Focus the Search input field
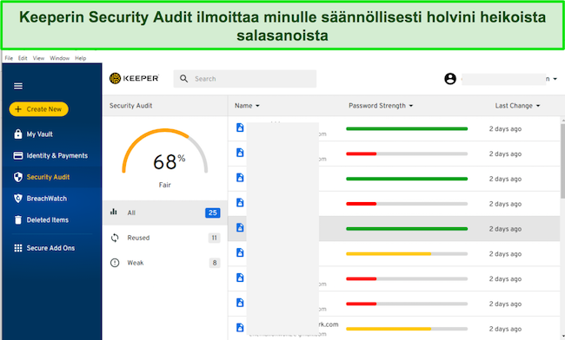This screenshot has height=340, width=565. pyautogui.click(x=245, y=79)
